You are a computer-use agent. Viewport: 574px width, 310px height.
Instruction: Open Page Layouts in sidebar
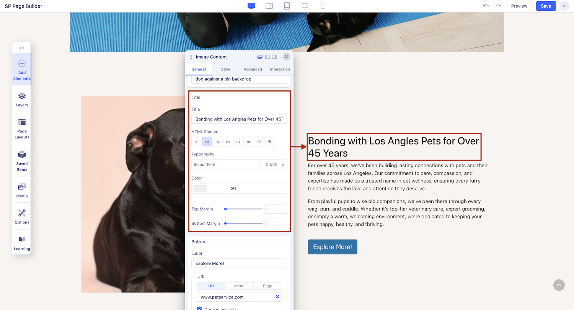(22, 129)
